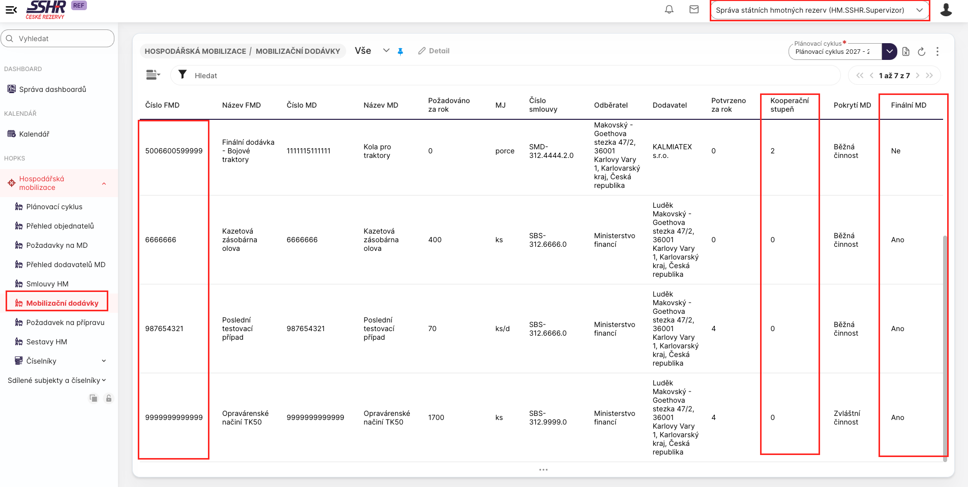The image size is (968, 487).
Task: Open Správa dashboardů link
Action: [x=52, y=89]
